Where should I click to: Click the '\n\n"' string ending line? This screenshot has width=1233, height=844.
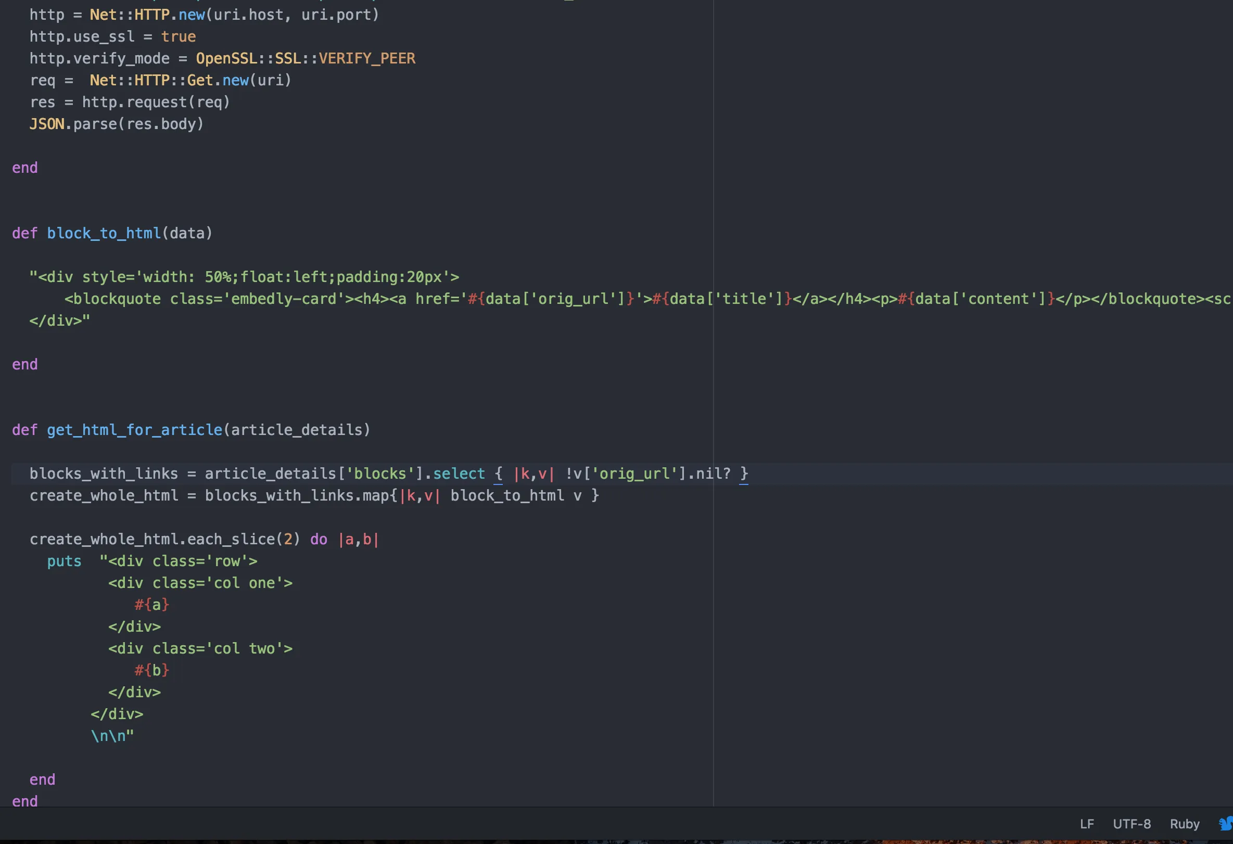tap(112, 736)
